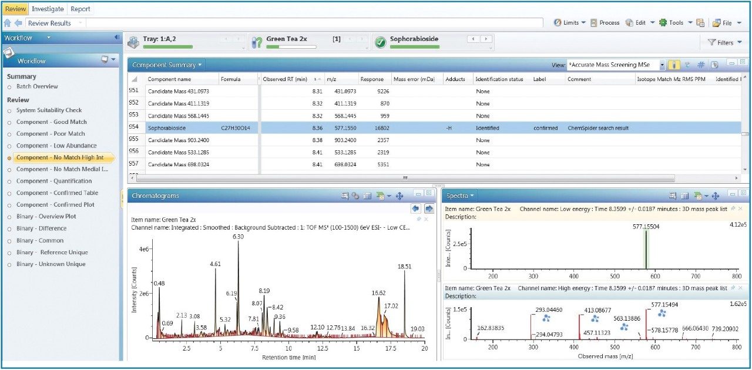Click the Component Summary horizontal scrollbar
Viewport: 752px width, 370px height.
point(406,178)
